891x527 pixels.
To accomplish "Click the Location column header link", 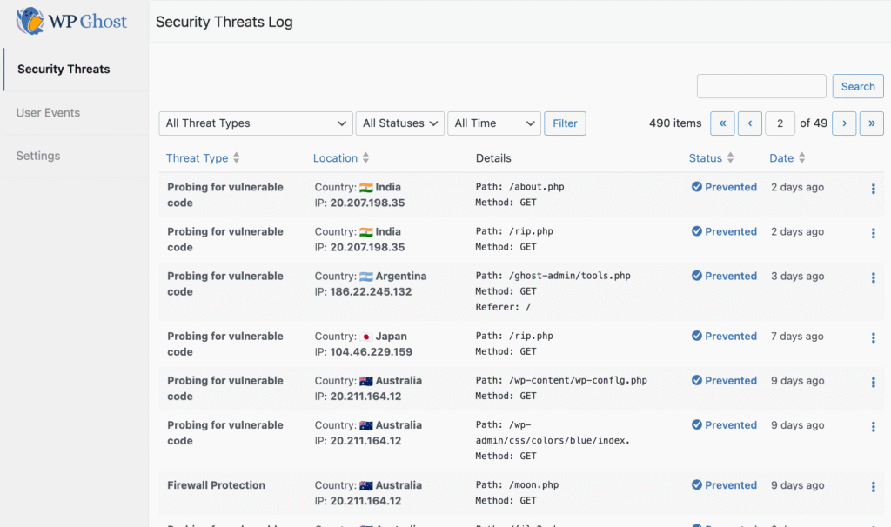I will (x=335, y=158).
